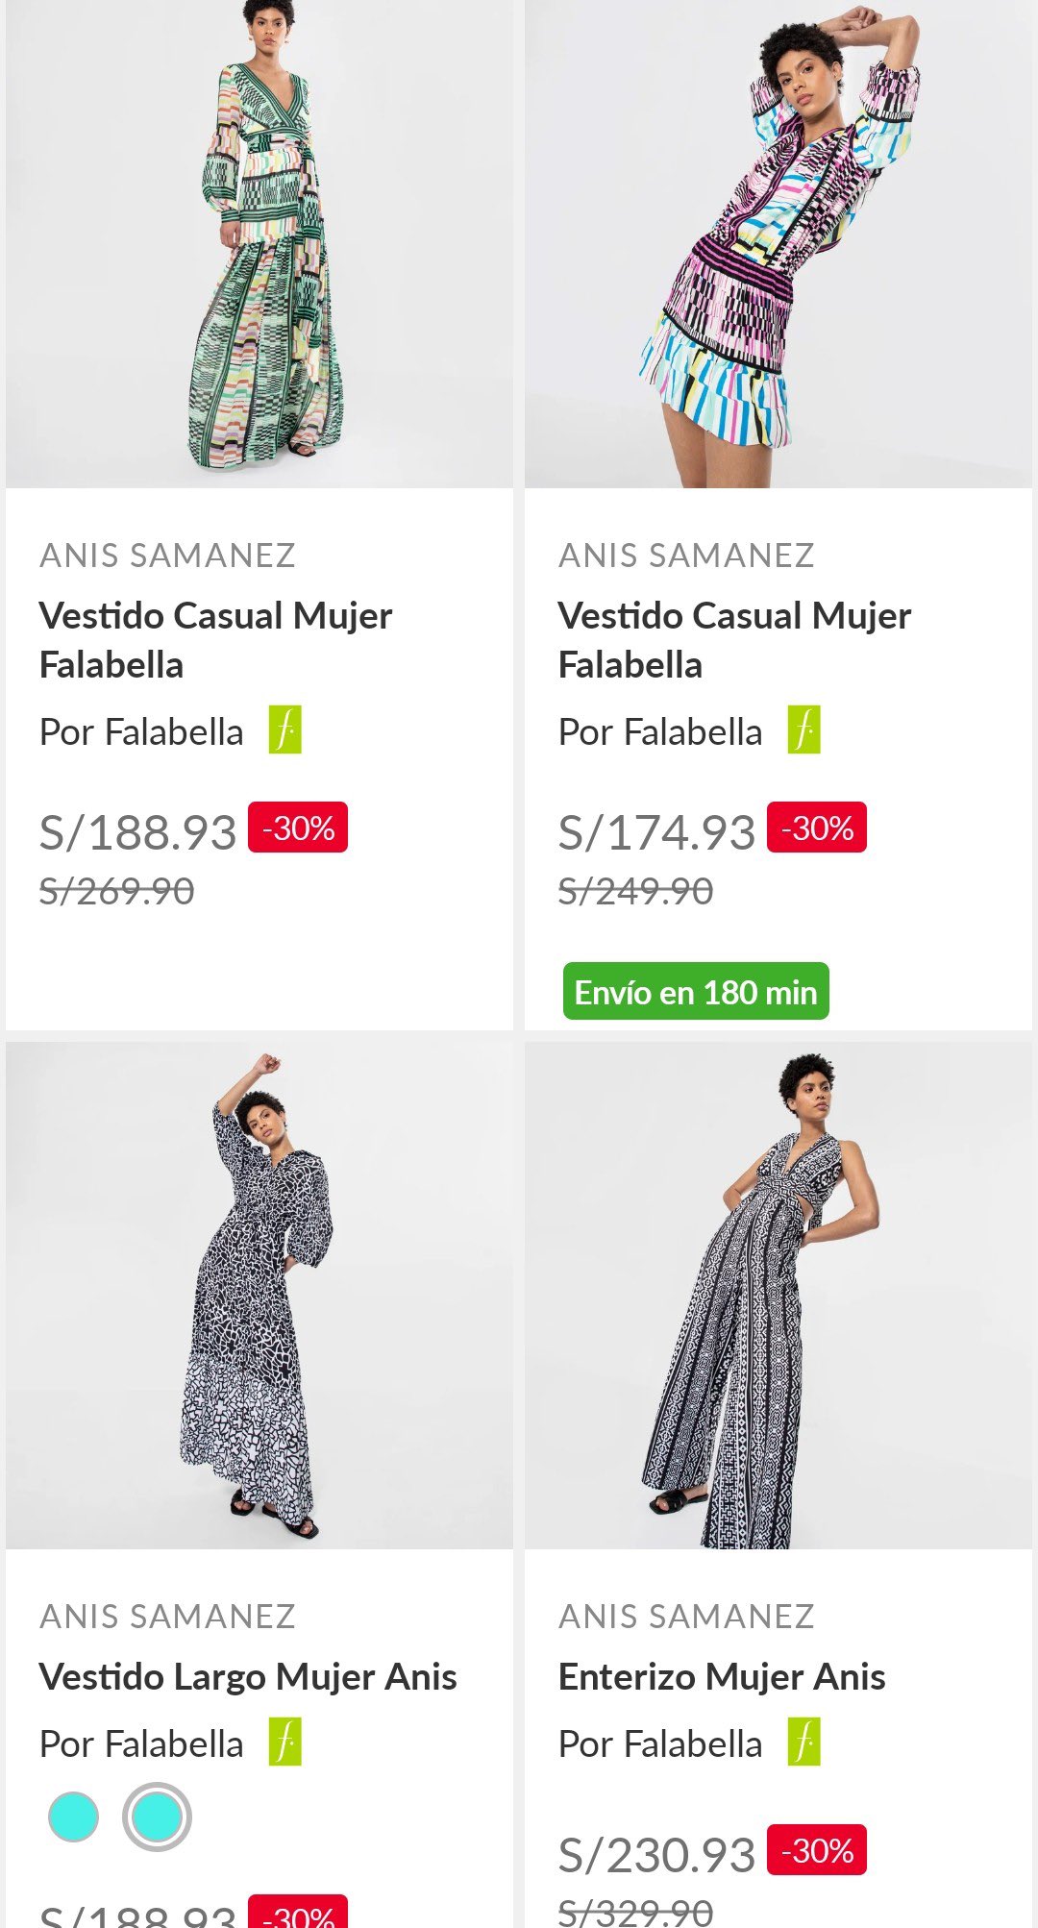This screenshot has height=1928, width=1038.
Task: Open the black and white jumpsuit photo
Action: point(778,1296)
